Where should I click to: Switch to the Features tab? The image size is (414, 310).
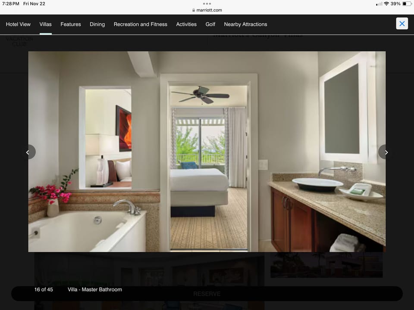pyautogui.click(x=71, y=24)
